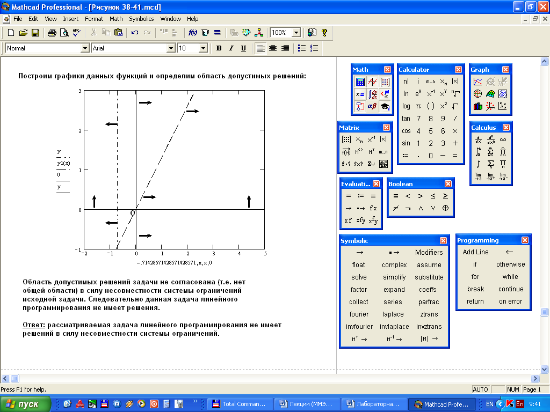
Task: Set align right paragraph
Action: [285, 48]
